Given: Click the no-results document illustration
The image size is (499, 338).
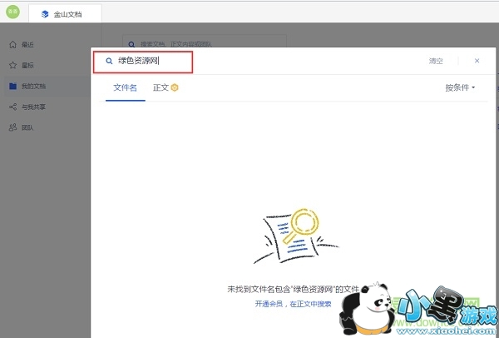Looking at the screenshot, I should tap(296, 236).
